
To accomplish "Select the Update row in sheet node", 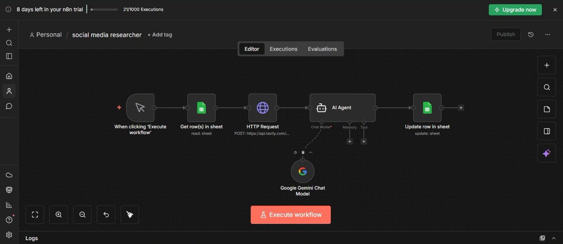I will (x=427, y=107).
